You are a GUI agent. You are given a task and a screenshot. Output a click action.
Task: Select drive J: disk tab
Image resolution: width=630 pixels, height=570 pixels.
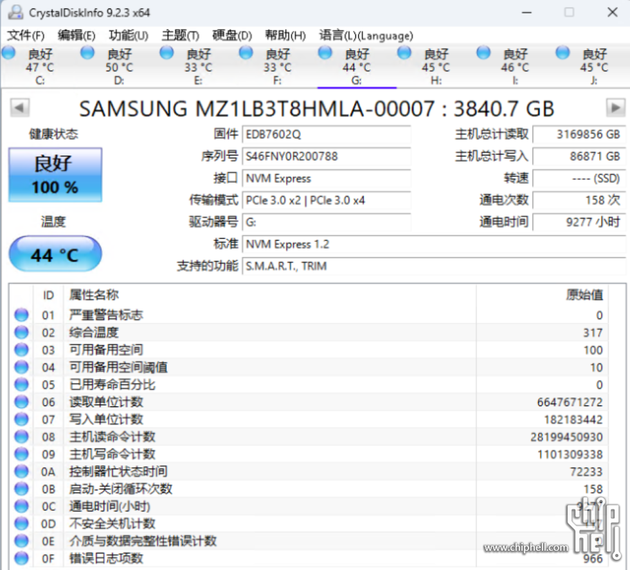[x=594, y=67]
